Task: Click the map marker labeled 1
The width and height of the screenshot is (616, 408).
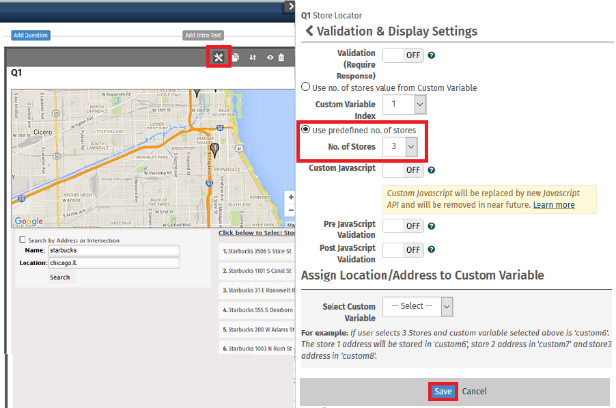Action: coord(214,150)
